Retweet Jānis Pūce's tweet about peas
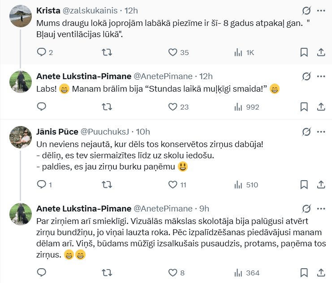Screen dimensions: 332x283 click(x=108, y=185)
